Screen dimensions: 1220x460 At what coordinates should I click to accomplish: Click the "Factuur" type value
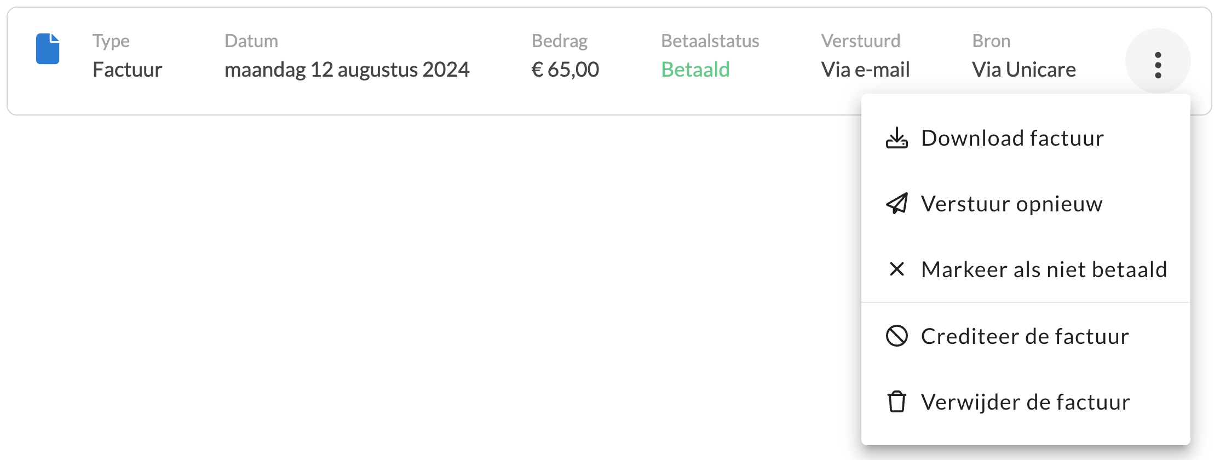pos(127,70)
